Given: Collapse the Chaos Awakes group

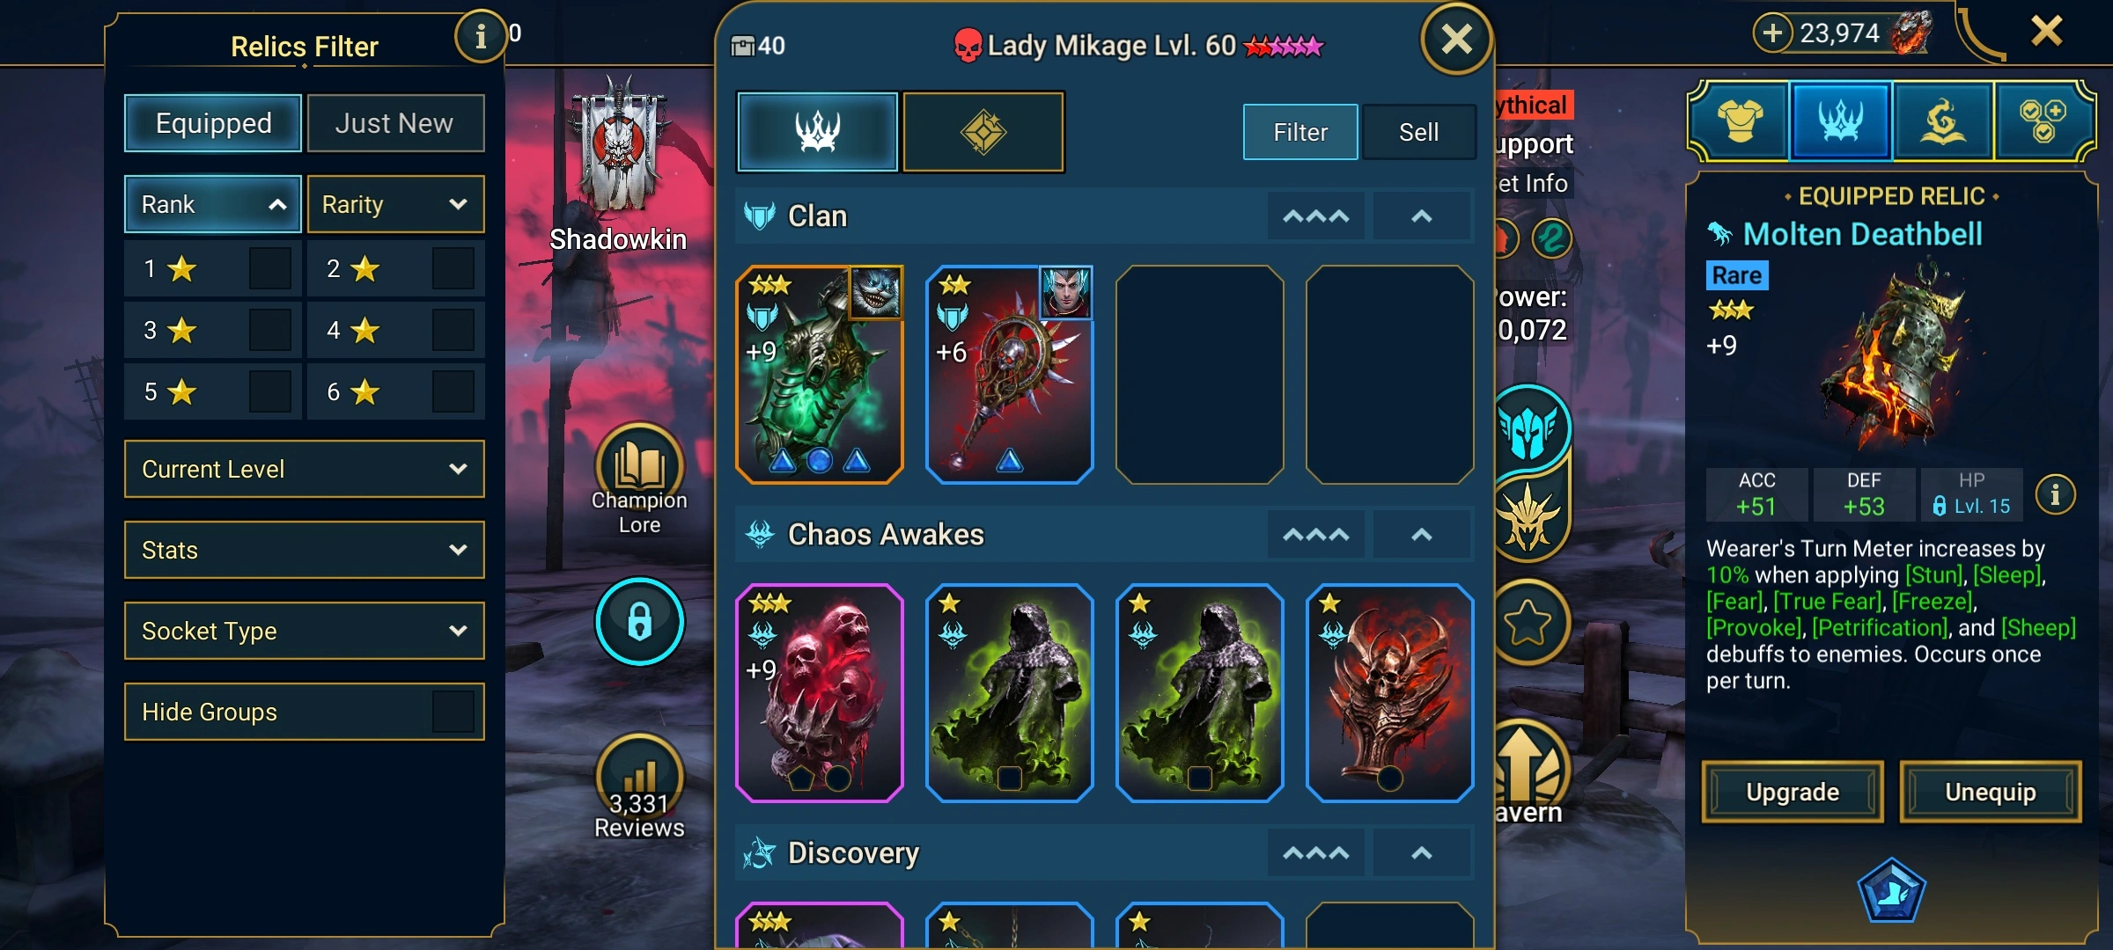Looking at the screenshot, I should pyautogui.click(x=1421, y=535).
